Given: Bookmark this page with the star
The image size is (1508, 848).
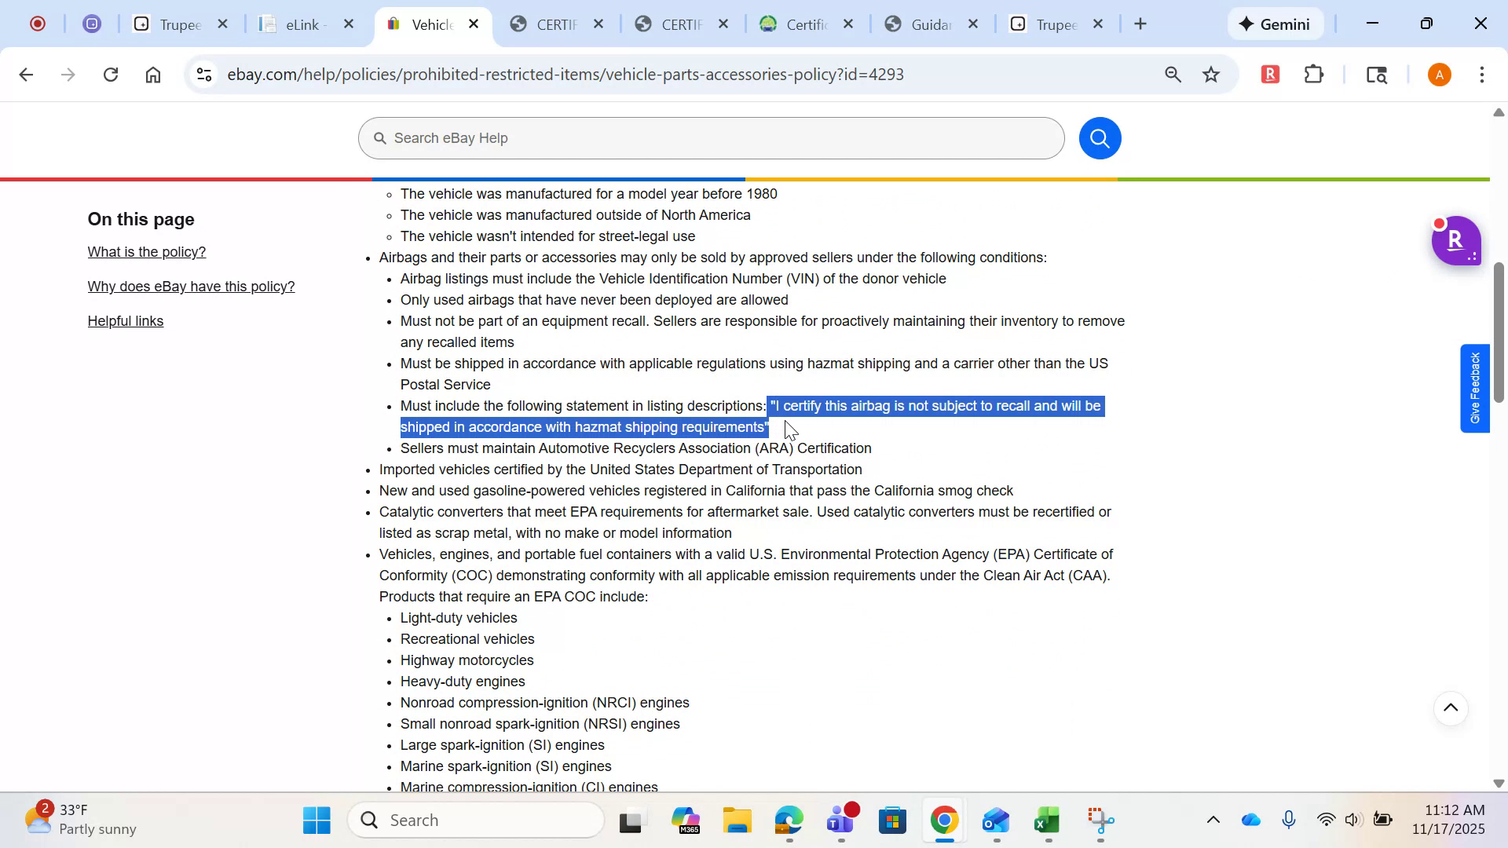Looking at the screenshot, I should click(x=1211, y=74).
